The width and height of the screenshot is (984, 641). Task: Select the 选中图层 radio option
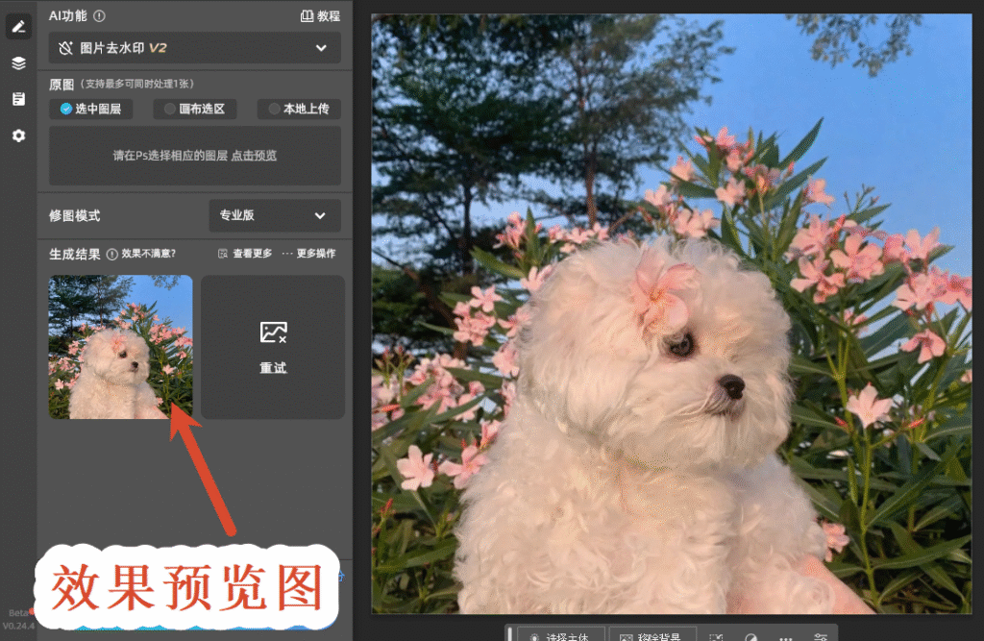pos(91,109)
